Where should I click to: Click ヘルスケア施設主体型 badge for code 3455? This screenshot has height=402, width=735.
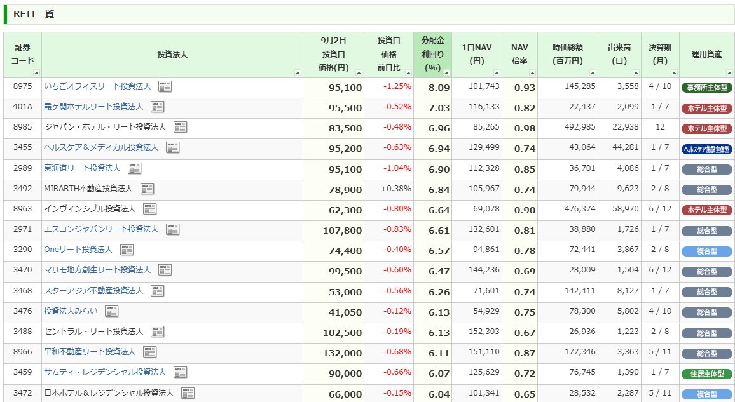pyautogui.click(x=707, y=149)
